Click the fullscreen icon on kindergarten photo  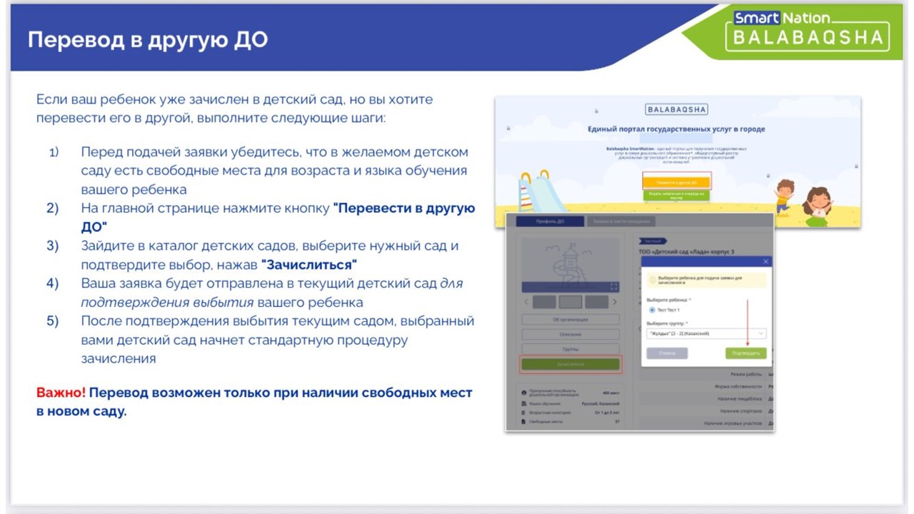[x=613, y=287]
